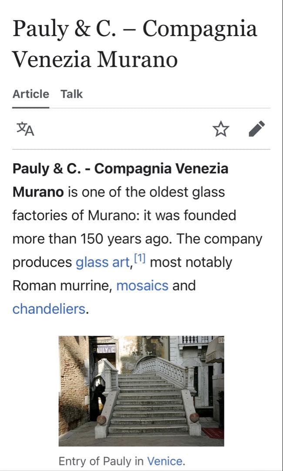The height and width of the screenshot is (471, 283).
Task: Click the Venice link in the caption
Action: pyautogui.click(x=165, y=461)
